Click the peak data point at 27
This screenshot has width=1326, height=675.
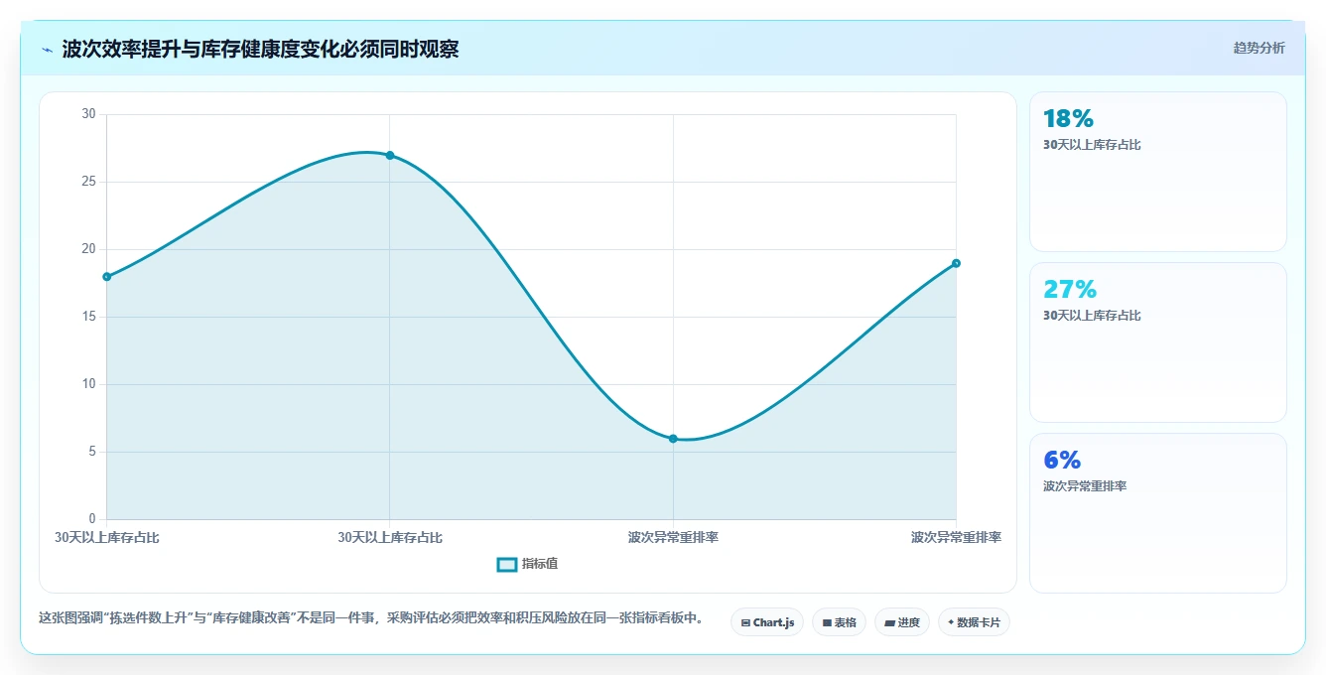390,155
